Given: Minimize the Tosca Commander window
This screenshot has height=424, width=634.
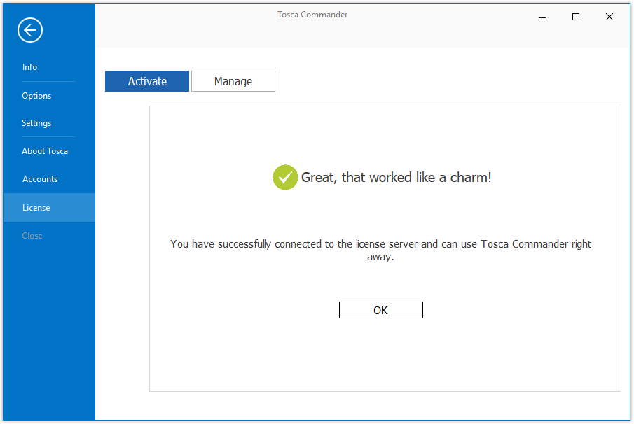Looking at the screenshot, I should click(x=542, y=17).
